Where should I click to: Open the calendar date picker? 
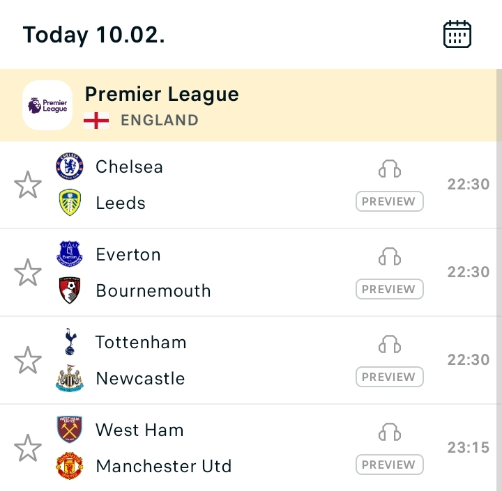(x=457, y=34)
